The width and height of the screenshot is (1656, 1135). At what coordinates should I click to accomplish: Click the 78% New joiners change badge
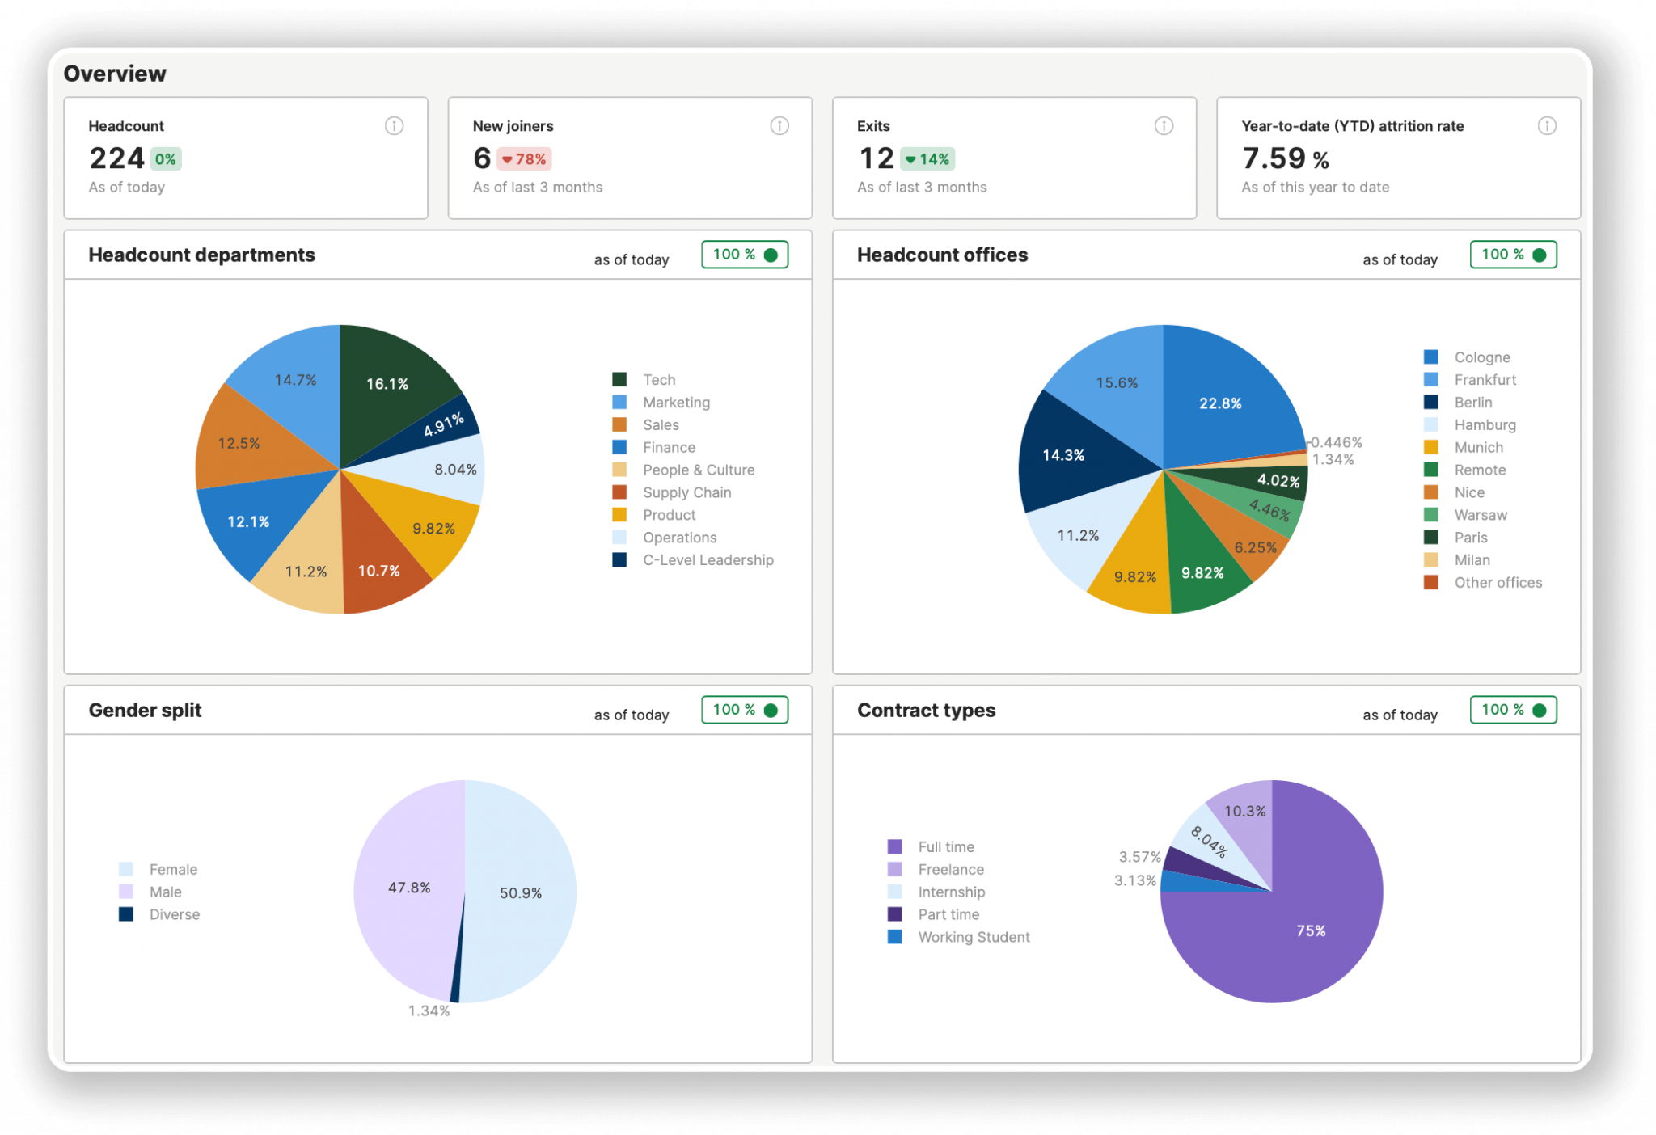(524, 159)
